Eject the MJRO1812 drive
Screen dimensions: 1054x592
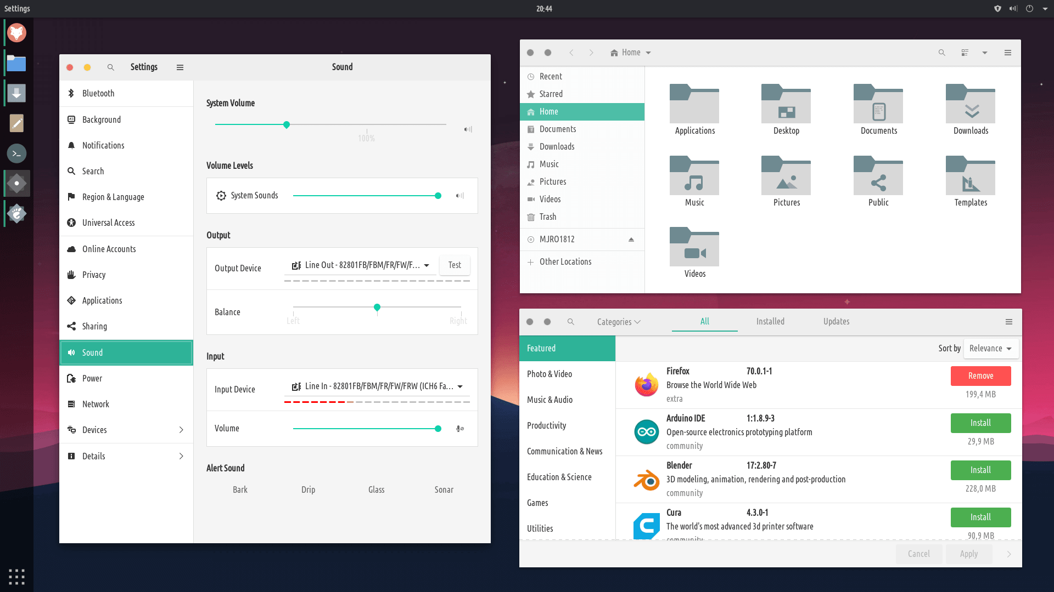click(631, 240)
